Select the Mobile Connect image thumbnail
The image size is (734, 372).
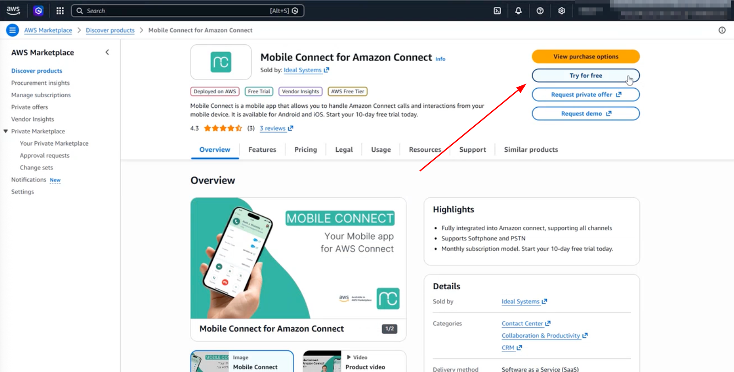[242, 361]
